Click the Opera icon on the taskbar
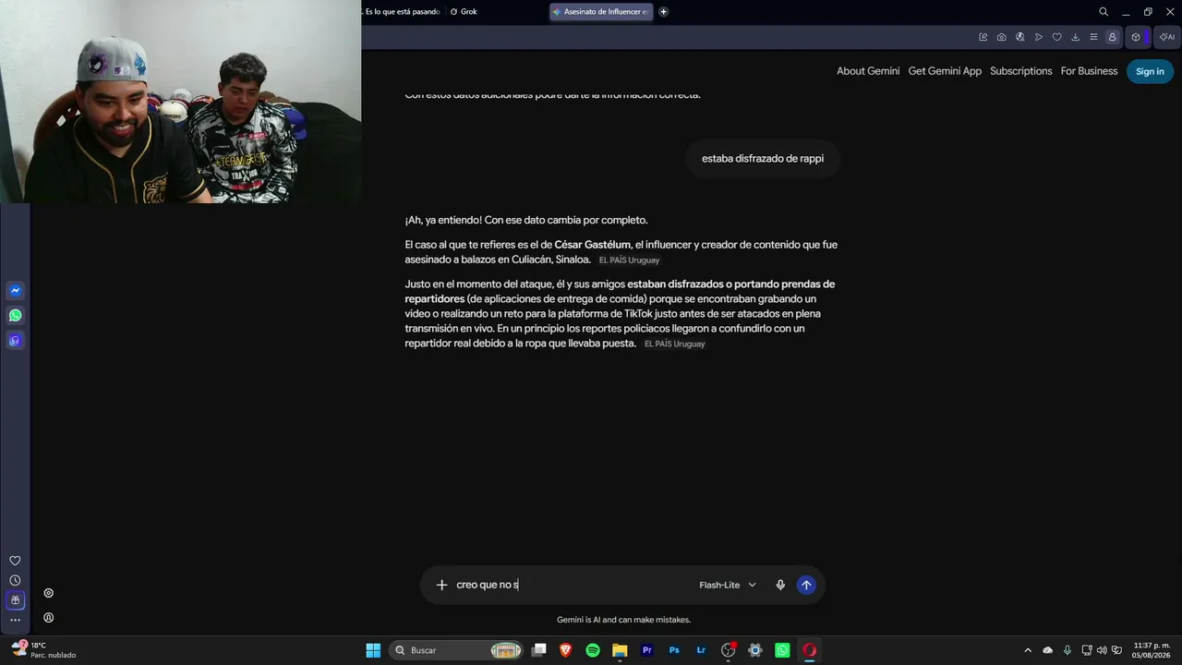The height and width of the screenshot is (665, 1182). 810,650
